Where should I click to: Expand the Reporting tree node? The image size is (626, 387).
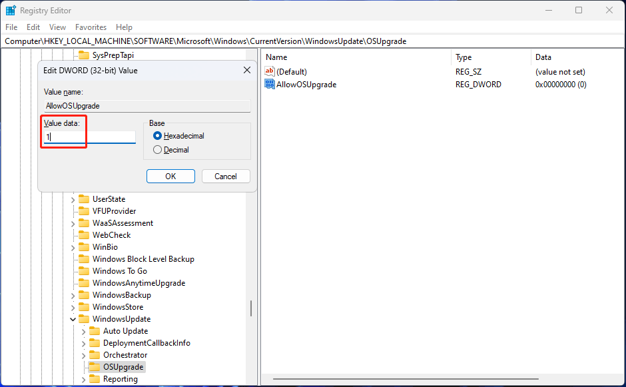click(x=83, y=378)
